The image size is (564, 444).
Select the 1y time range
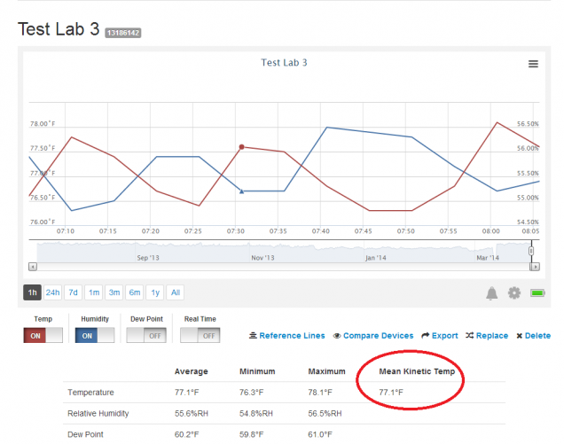point(155,292)
